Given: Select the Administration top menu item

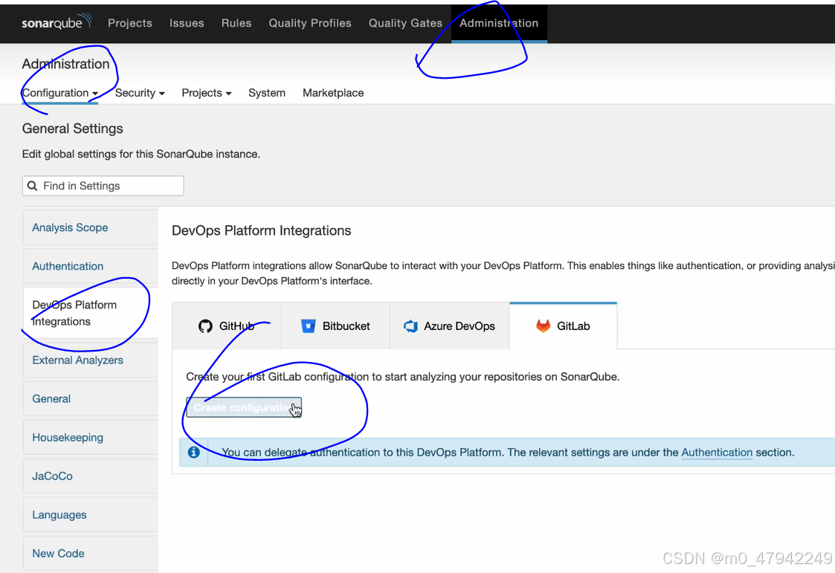Looking at the screenshot, I should (x=499, y=23).
